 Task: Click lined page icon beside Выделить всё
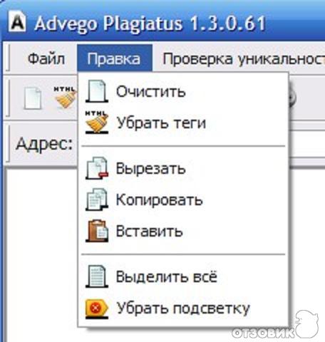click(x=97, y=276)
